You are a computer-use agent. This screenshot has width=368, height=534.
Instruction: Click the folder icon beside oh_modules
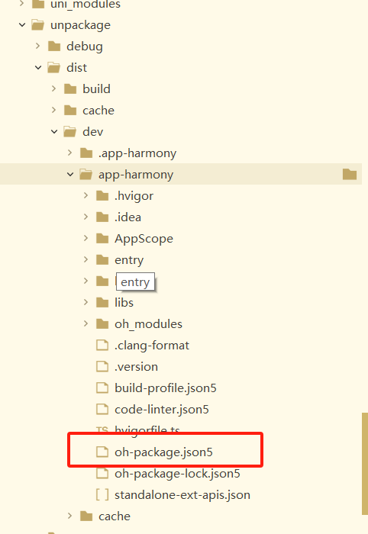tap(102, 324)
